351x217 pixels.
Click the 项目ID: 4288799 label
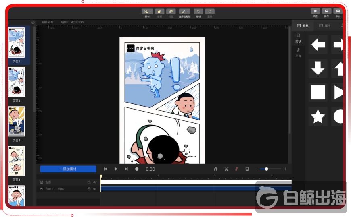[x=73, y=22]
